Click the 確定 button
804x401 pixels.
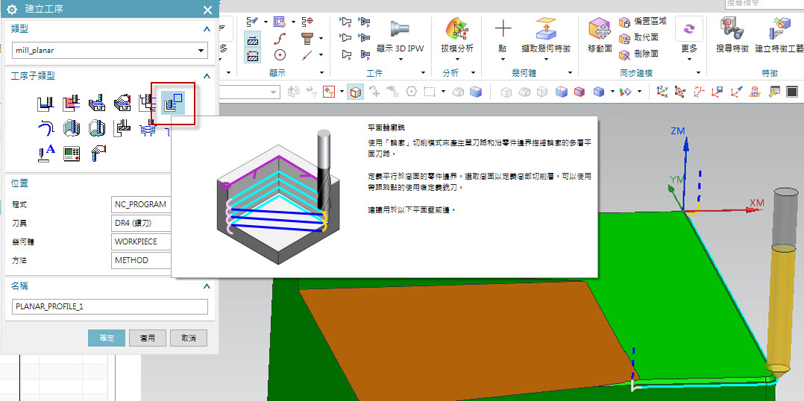tap(107, 338)
